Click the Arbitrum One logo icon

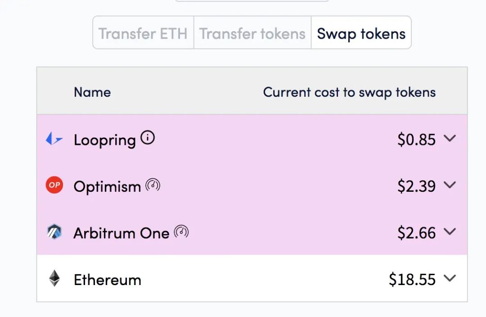(54, 232)
